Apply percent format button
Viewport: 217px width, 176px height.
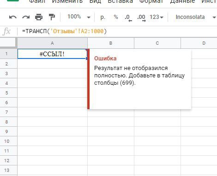[x=116, y=17]
